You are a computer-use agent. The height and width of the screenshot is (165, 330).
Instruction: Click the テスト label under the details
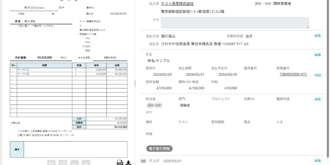[183, 122]
